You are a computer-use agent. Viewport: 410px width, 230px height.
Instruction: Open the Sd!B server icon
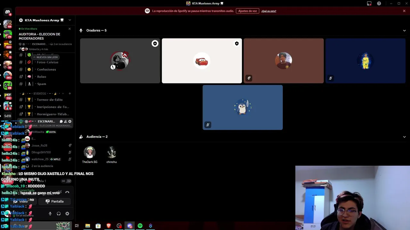pos(7,116)
